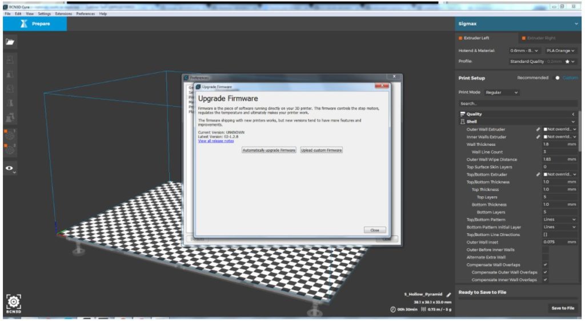Click the Prepare stage logo icon
585x321 pixels.
coord(24,23)
